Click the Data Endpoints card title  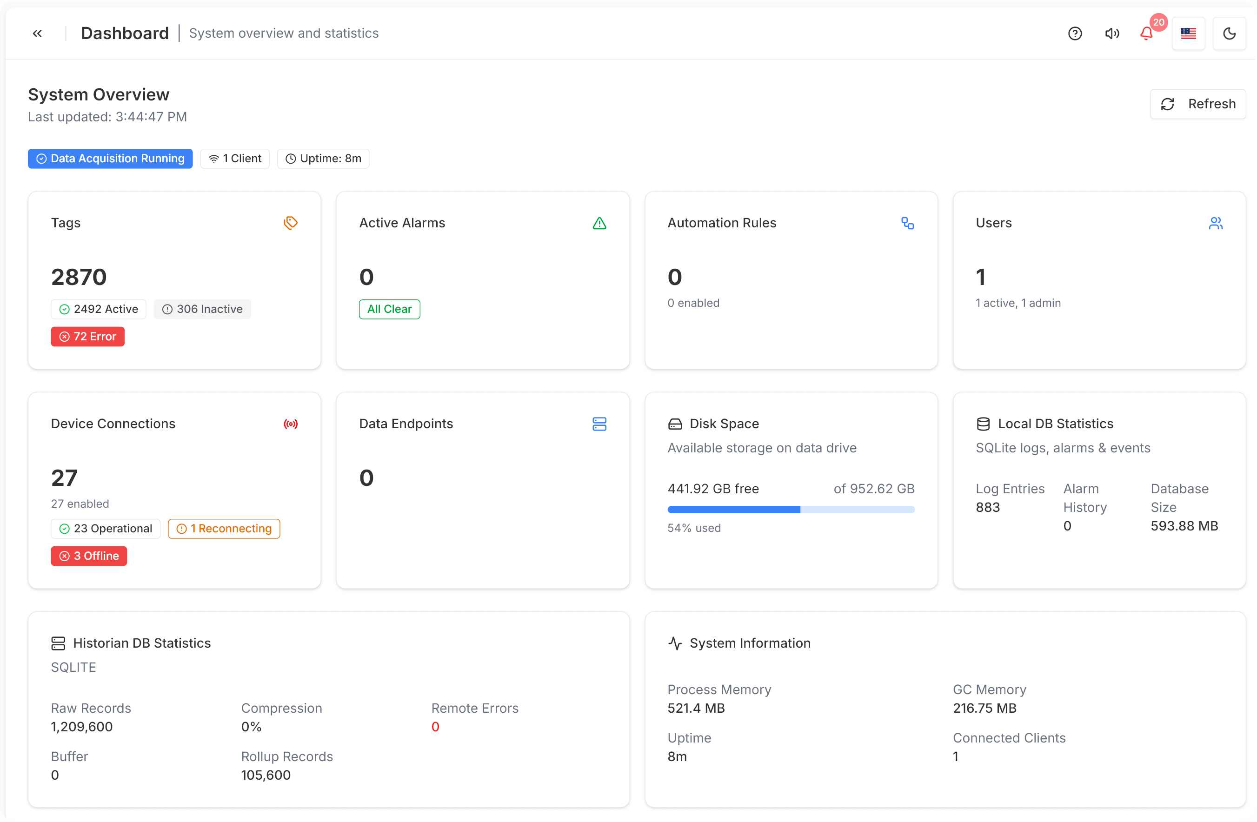coord(406,424)
